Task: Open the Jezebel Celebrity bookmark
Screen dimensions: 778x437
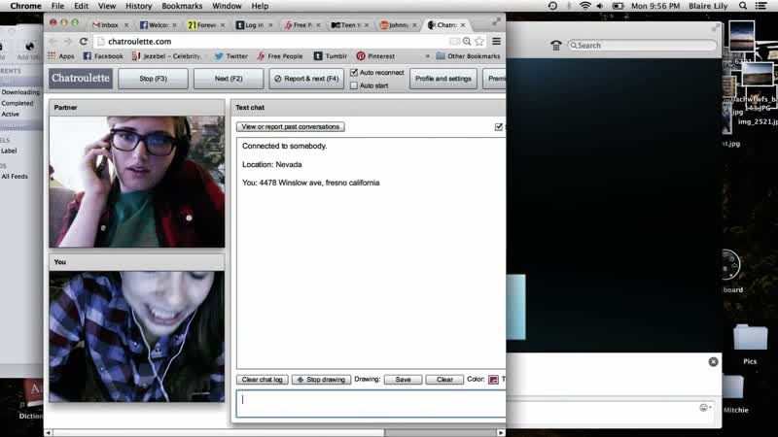Action: coord(166,56)
